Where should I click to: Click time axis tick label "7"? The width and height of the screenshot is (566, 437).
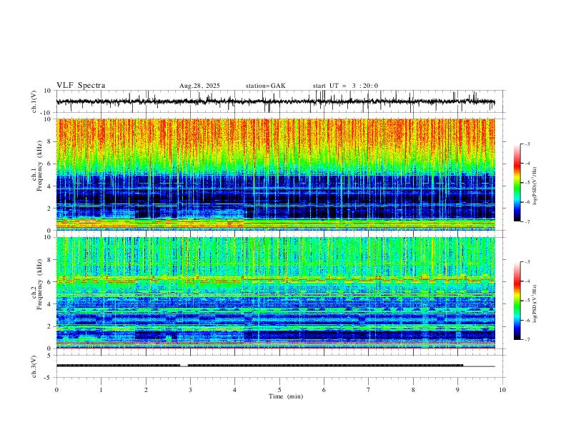[369, 390]
